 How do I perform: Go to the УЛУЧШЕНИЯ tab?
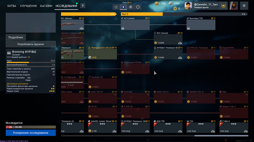[28, 6]
